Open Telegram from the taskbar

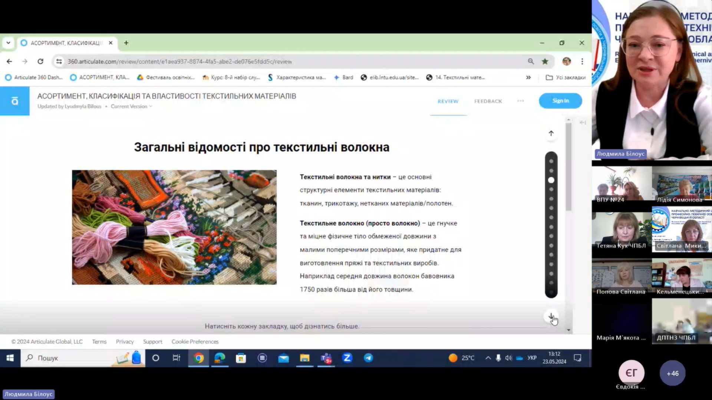click(368, 358)
